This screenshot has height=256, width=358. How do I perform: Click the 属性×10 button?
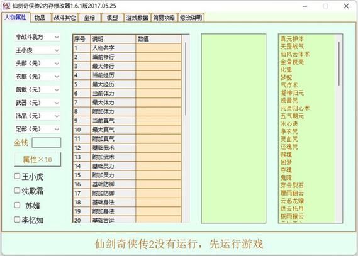click(38, 159)
